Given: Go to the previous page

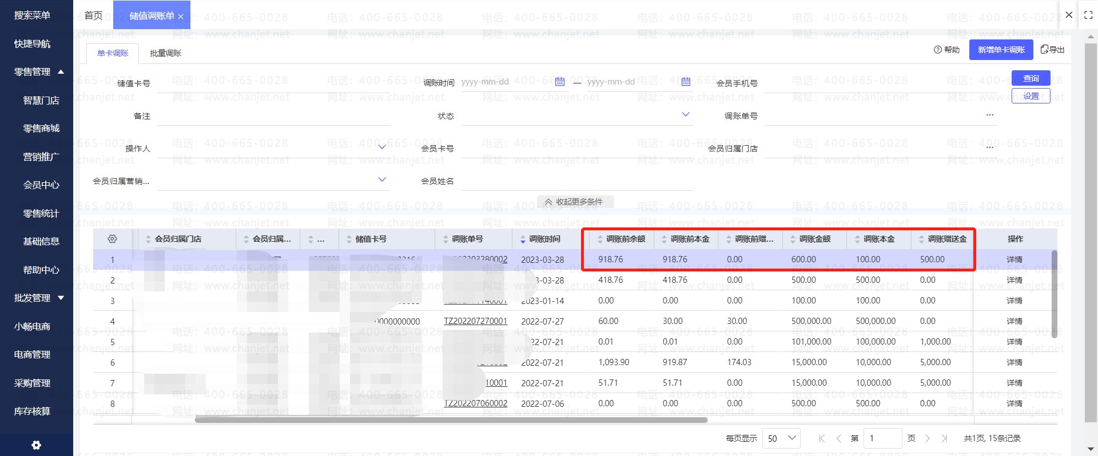Looking at the screenshot, I should click(x=838, y=438).
